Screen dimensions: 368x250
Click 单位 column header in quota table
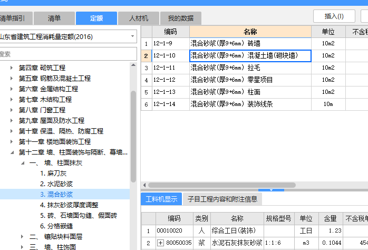pos(328,32)
